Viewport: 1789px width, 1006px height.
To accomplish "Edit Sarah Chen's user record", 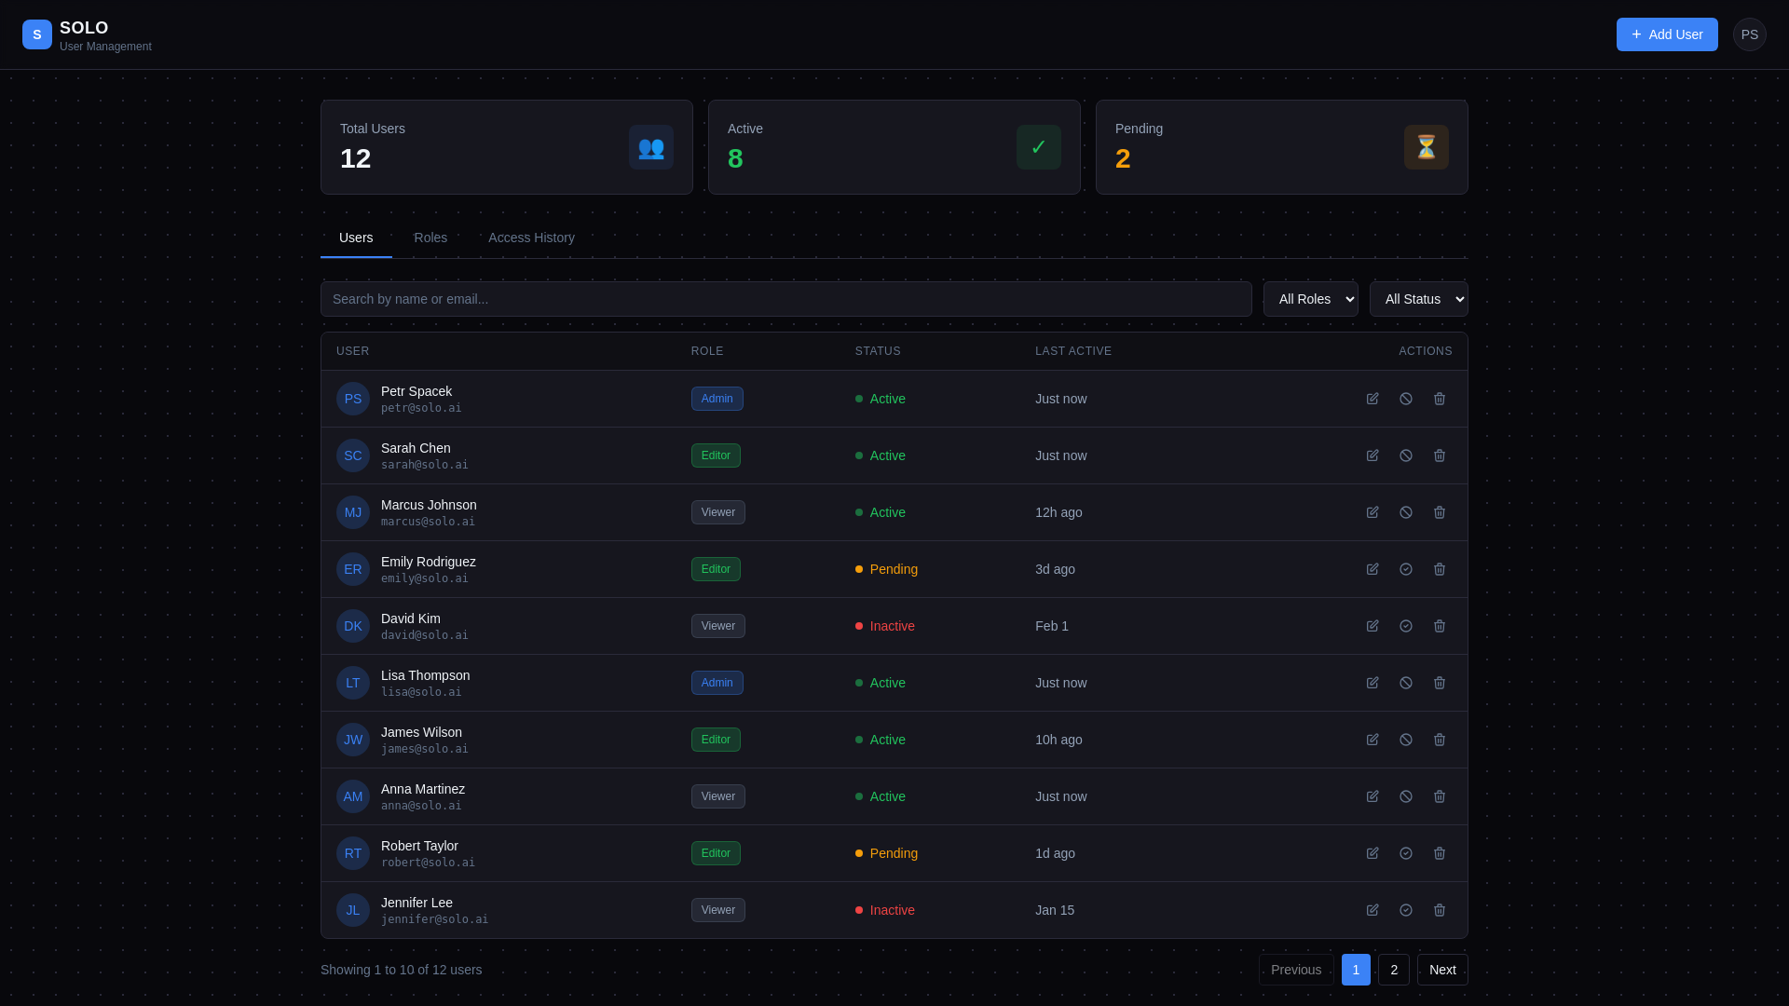I will (1372, 455).
